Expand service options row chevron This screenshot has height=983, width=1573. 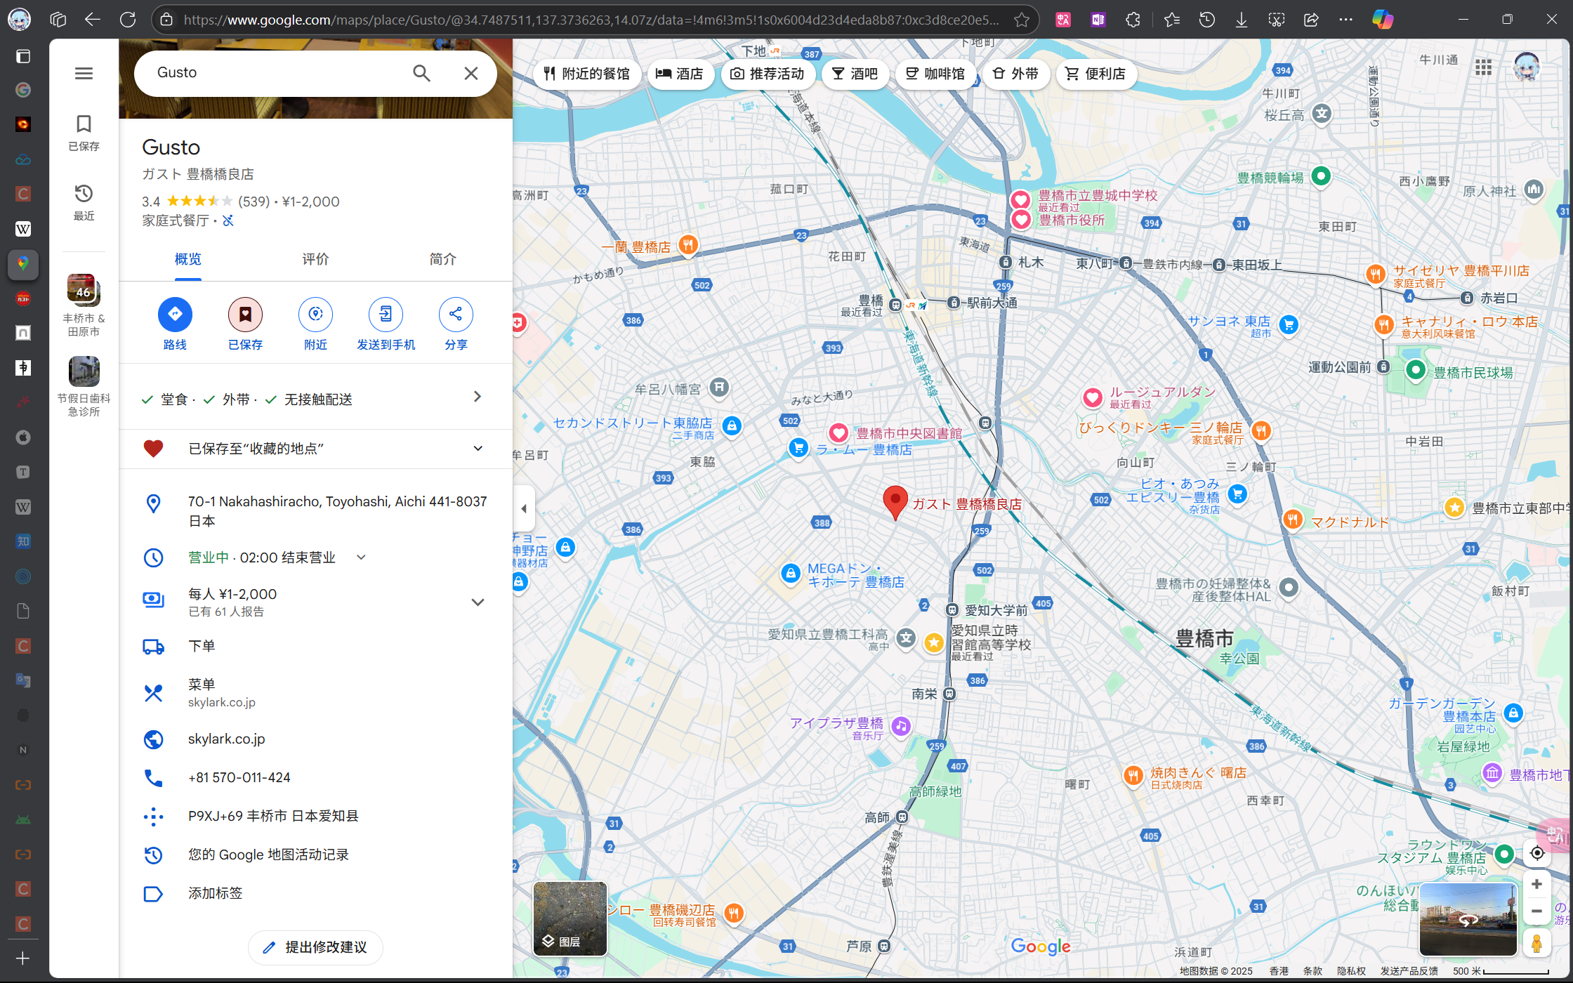[x=478, y=397]
